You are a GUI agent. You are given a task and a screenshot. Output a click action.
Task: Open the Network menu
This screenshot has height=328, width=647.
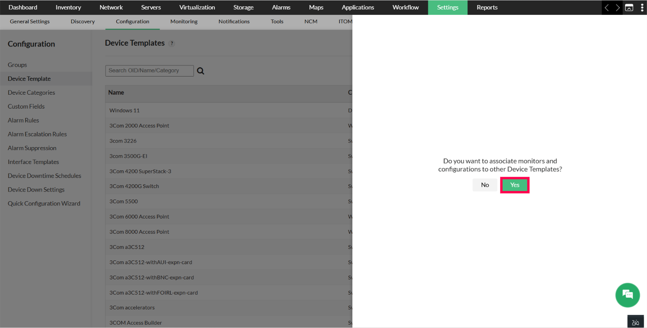(x=111, y=7)
